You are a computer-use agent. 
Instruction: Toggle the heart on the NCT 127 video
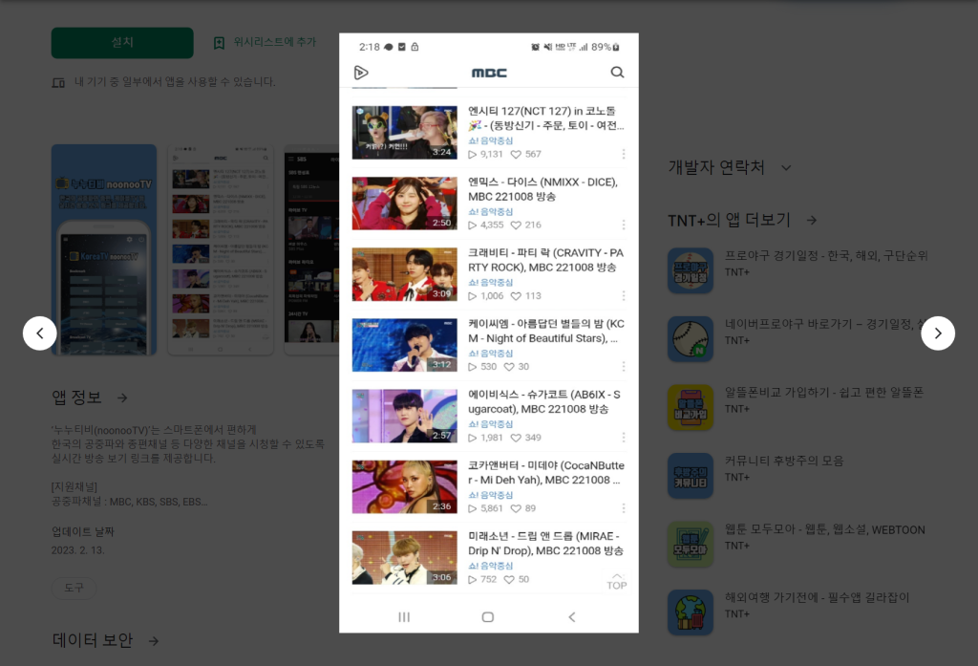coord(516,154)
